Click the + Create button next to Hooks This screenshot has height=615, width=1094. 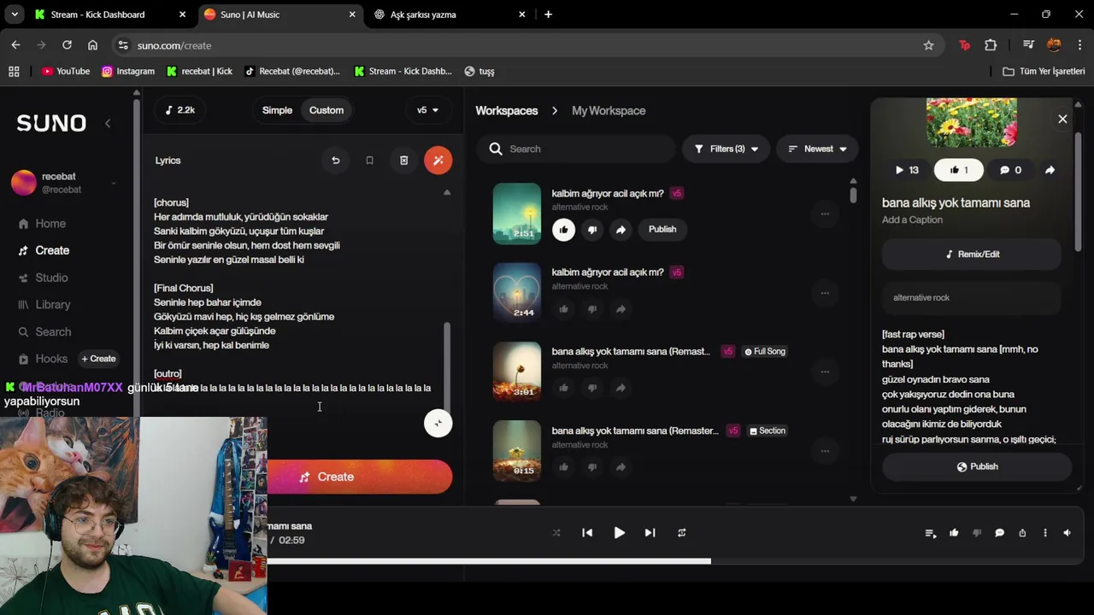[x=98, y=359]
